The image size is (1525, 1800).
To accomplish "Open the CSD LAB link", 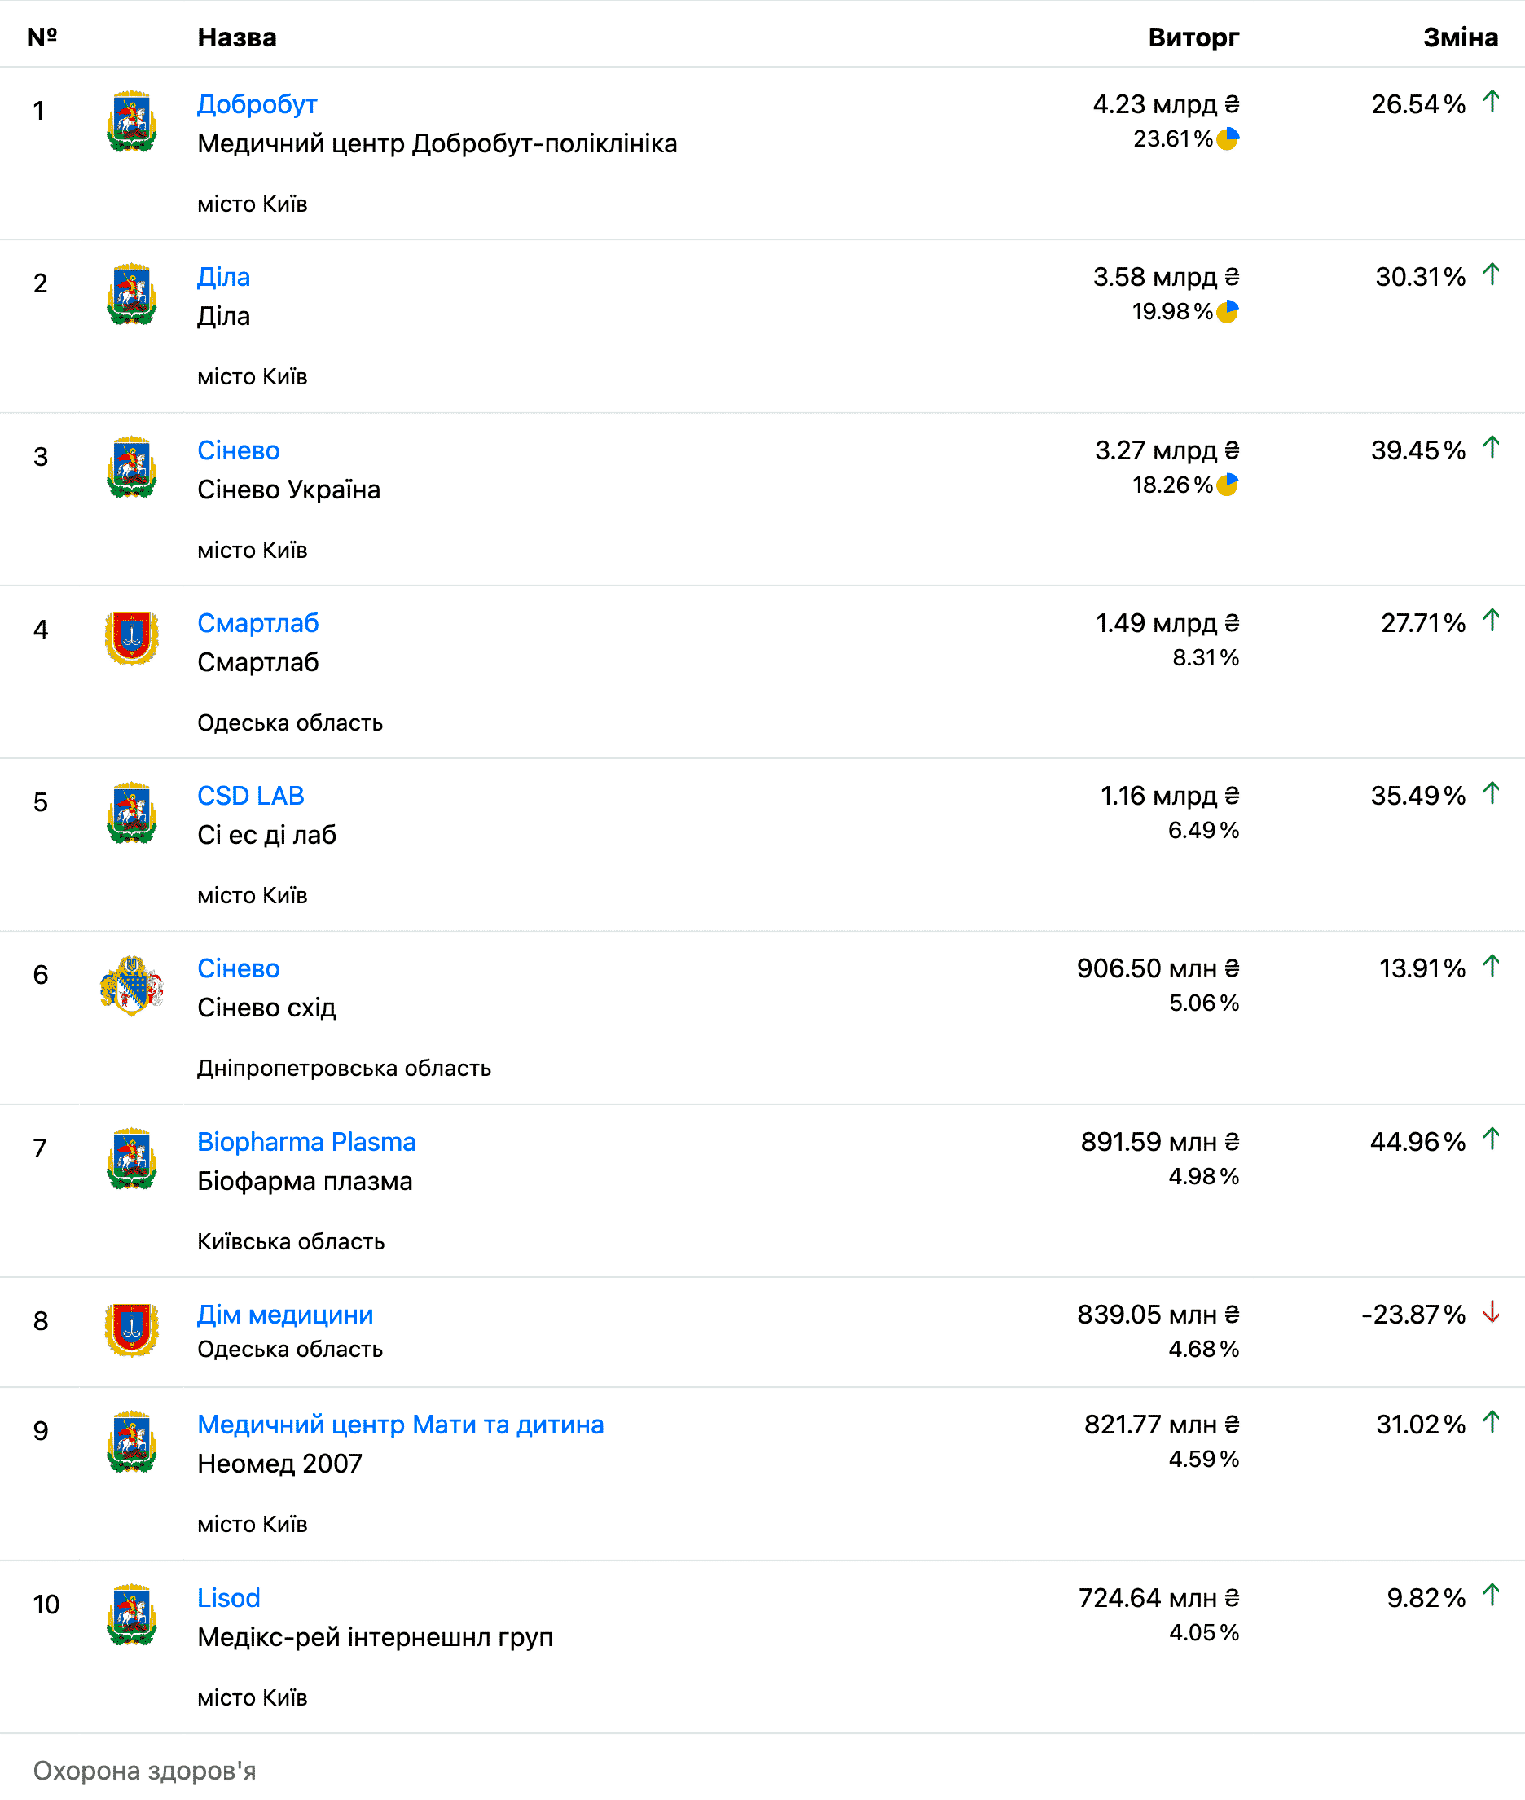I will [x=250, y=796].
